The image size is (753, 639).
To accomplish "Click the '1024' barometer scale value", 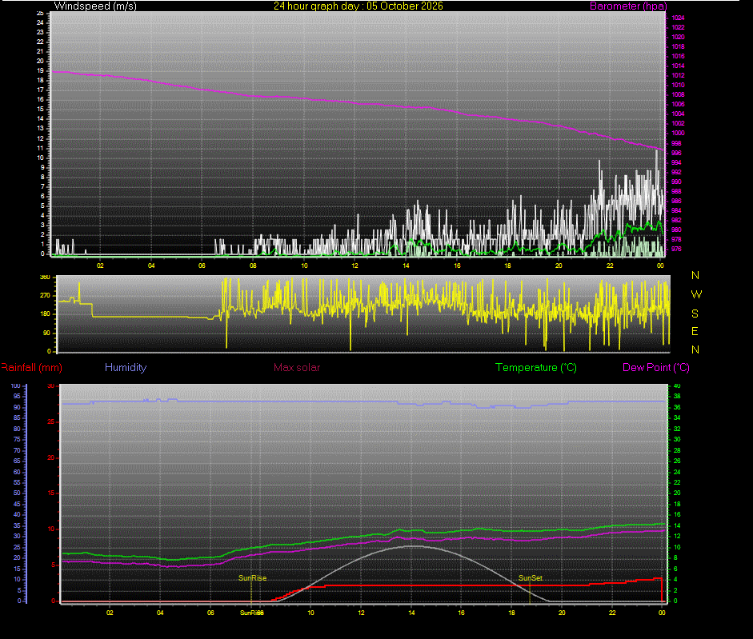I will coord(678,18).
